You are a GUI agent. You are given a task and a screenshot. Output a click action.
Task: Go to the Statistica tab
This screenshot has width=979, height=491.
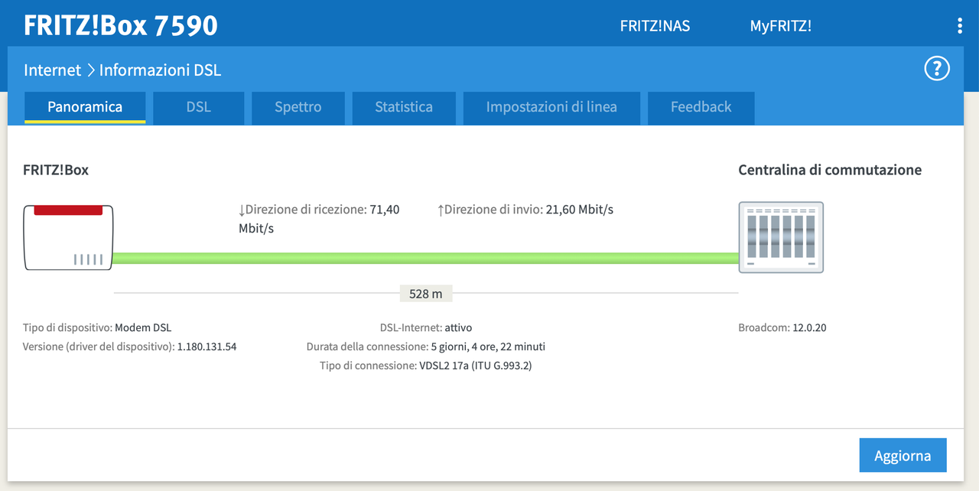click(x=404, y=107)
